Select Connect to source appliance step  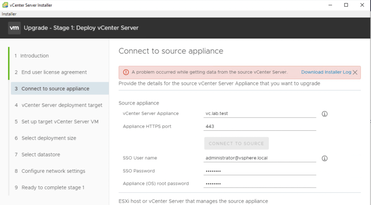pos(55,88)
